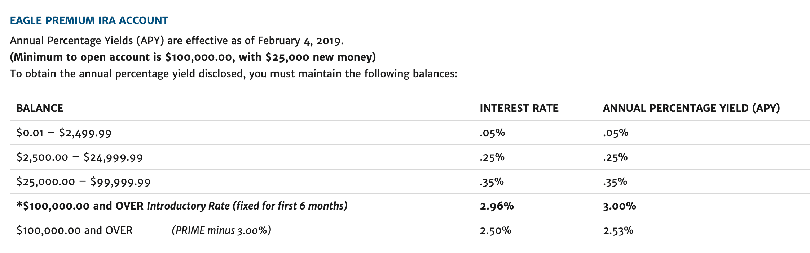Click the minimum to open account bold text
Screen dimensions: 810x253
193,57
